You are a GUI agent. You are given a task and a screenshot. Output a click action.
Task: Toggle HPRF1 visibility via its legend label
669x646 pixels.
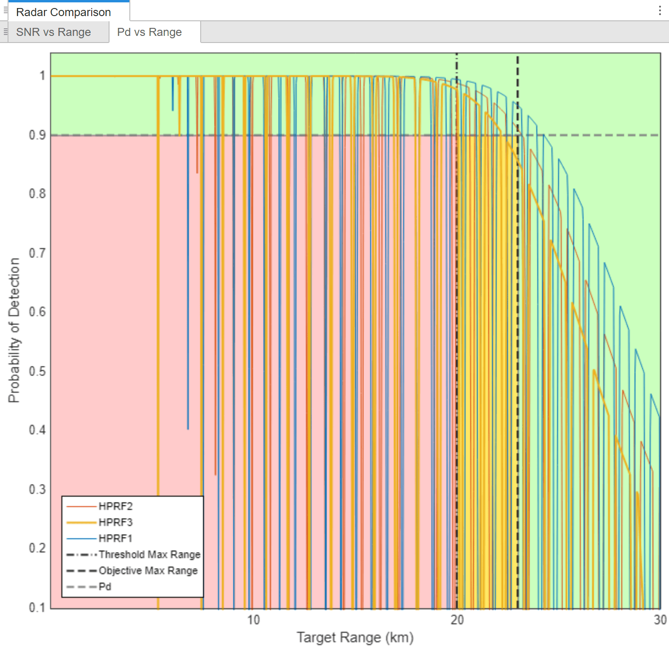coord(115,538)
